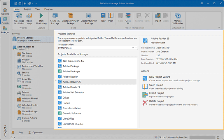Open the hamburger menu at top left

tap(5, 3)
